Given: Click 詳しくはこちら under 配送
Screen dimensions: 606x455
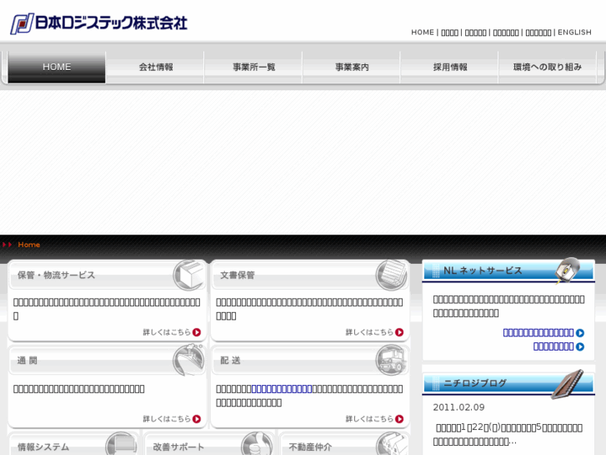Looking at the screenshot, I should 369,419.
